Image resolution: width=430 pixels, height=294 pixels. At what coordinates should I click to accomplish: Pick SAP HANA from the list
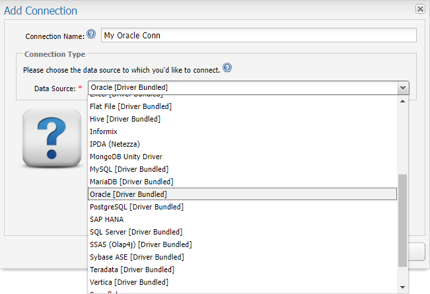[x=107, y=219]
